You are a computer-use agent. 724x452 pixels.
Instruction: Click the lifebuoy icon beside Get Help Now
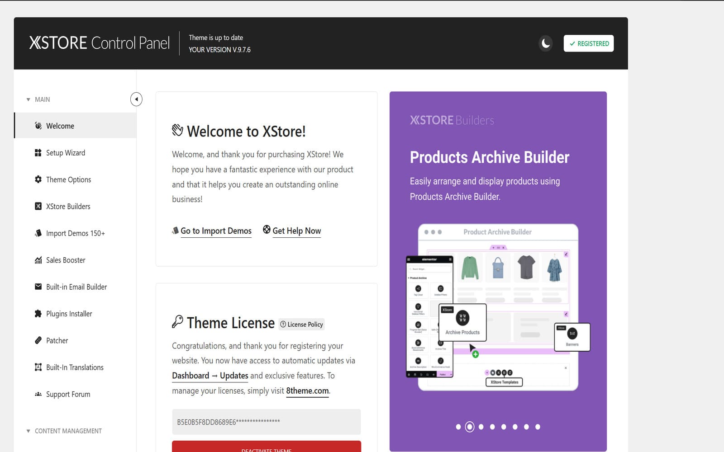click(267, 230)
